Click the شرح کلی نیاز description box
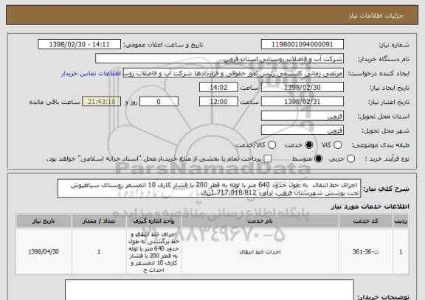 [x=209, y=189]
